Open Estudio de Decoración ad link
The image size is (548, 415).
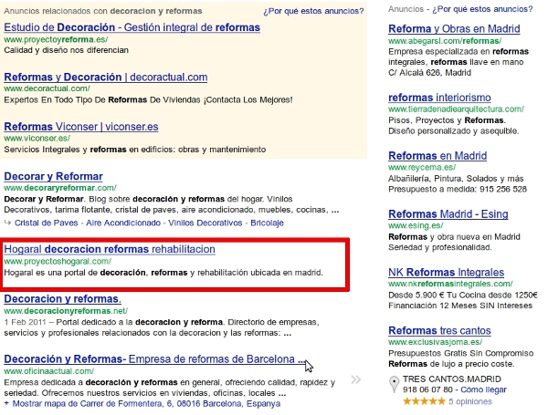point(132,27)
